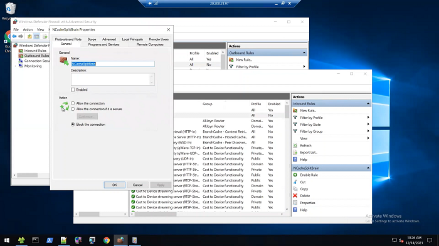Select Connection Security Rules node
Screen dimensions: 439x246
pyautogui.click(x=36, y=61)
